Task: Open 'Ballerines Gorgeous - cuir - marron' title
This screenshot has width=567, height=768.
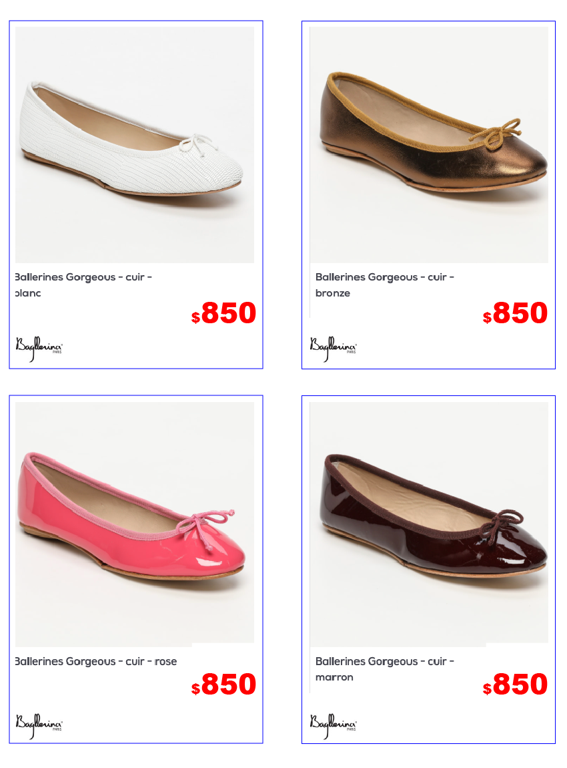Action: tap(384, 669)
